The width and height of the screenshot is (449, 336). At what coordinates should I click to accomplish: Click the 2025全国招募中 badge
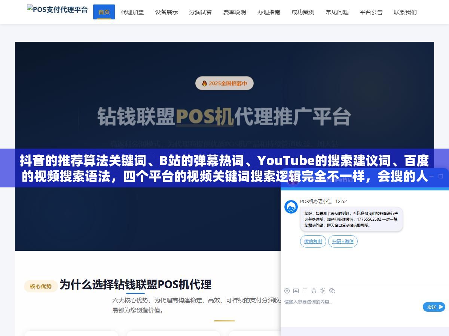[224, 83]
